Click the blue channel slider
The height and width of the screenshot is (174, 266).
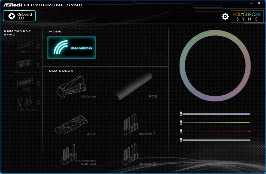[215, 114]
